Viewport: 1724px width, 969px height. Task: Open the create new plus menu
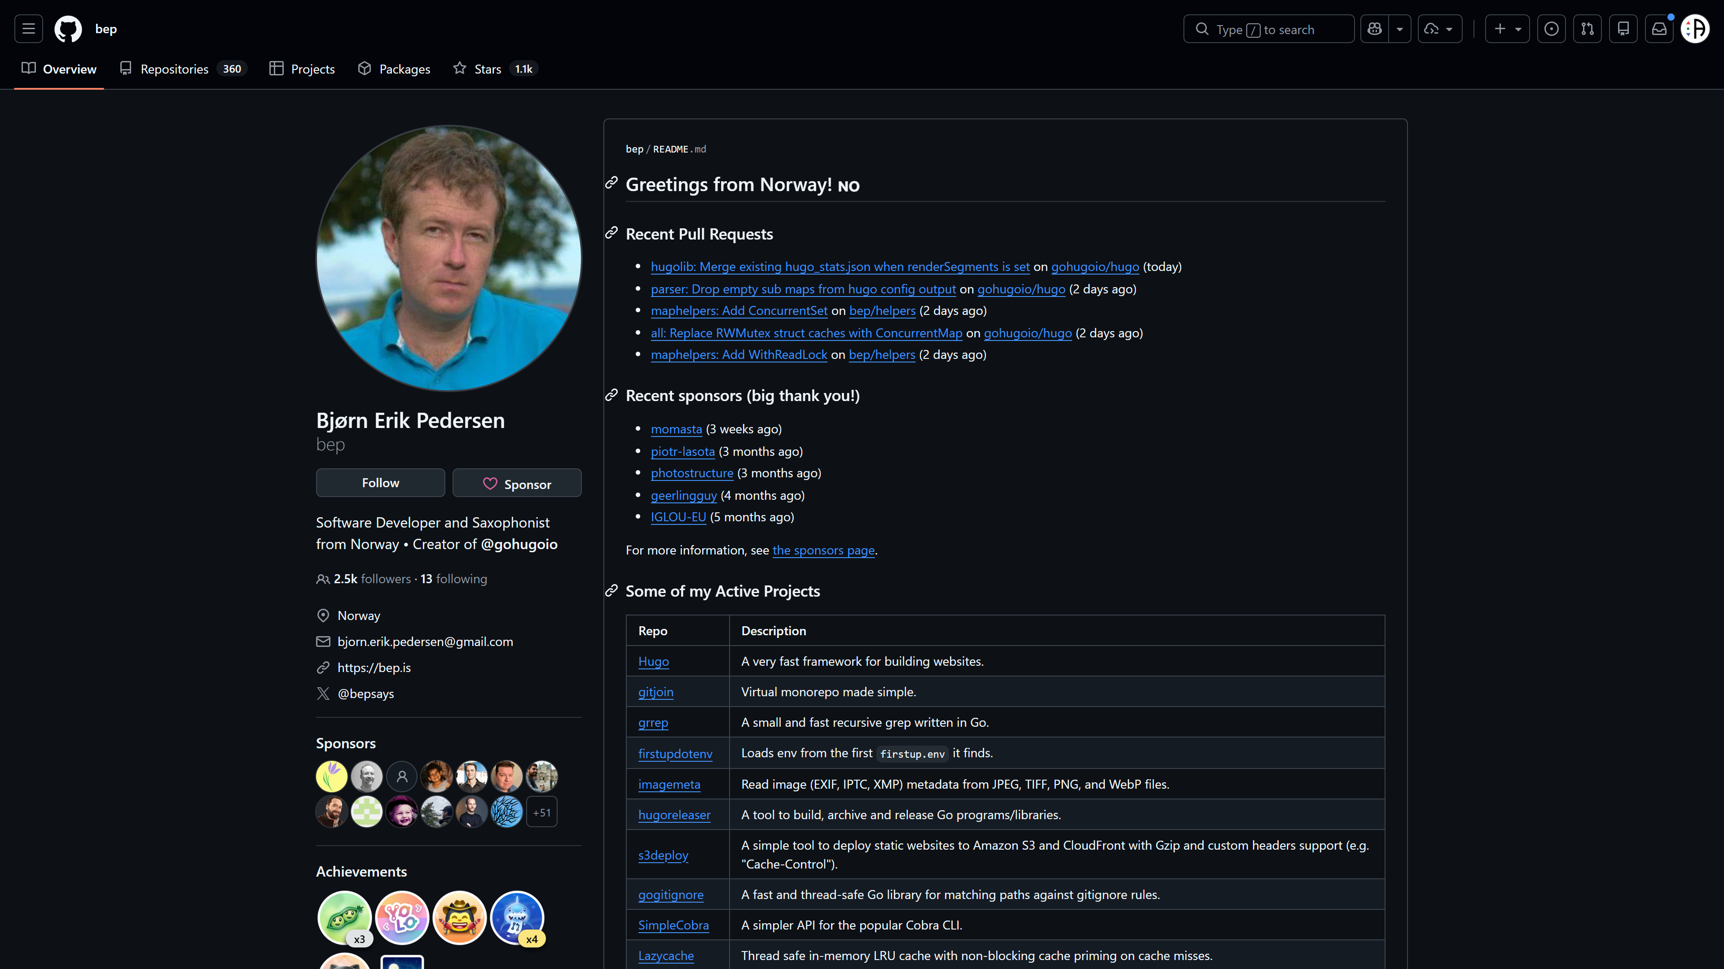[x=1507, y=29]
